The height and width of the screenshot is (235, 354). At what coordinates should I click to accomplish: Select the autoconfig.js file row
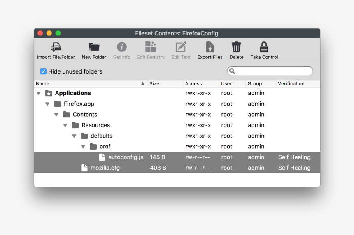coord(126,157)
